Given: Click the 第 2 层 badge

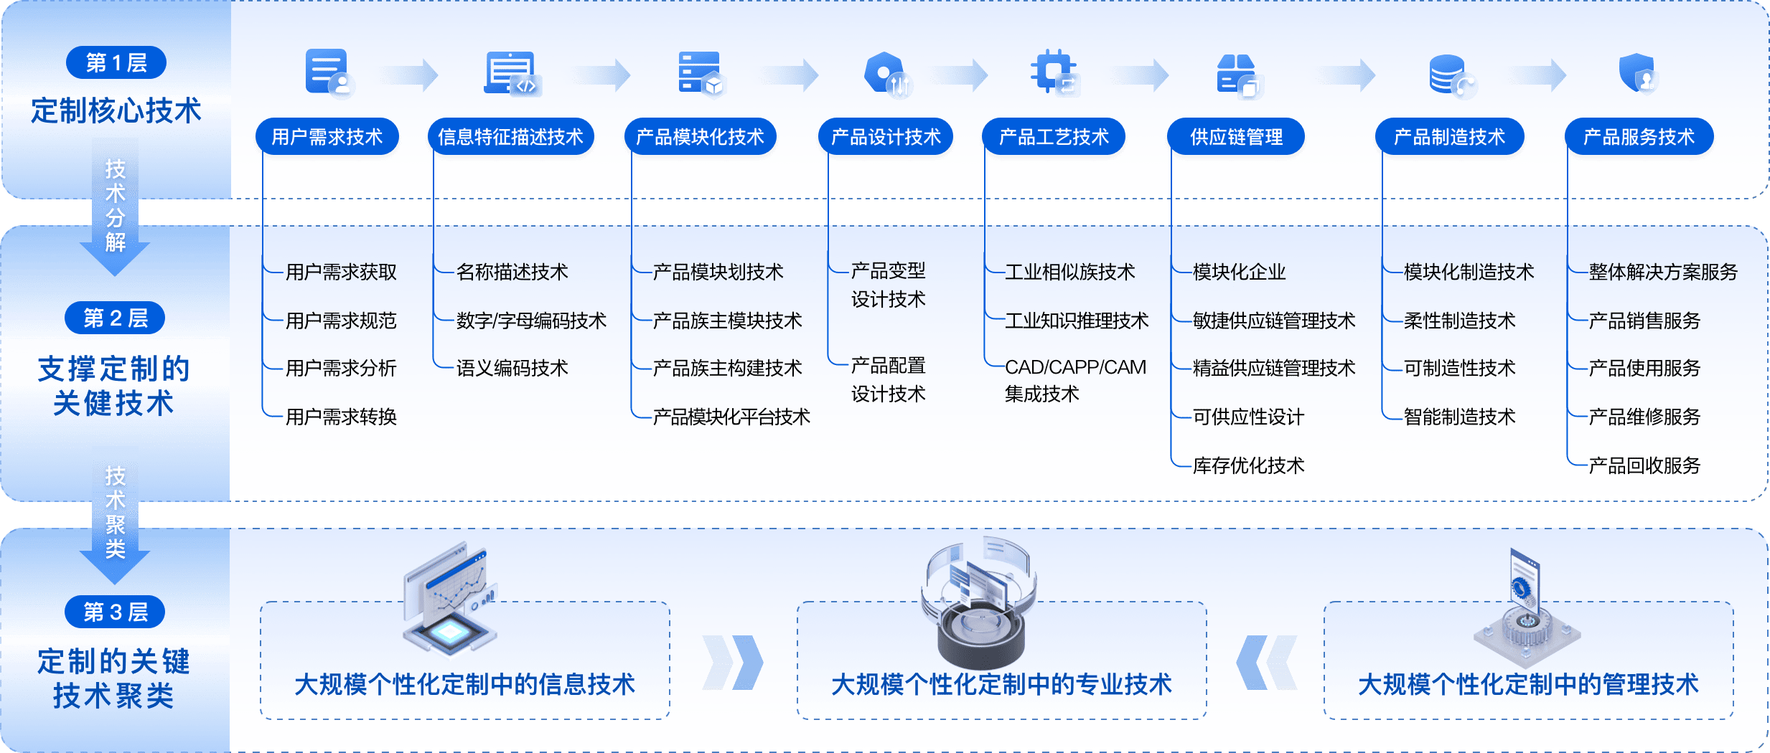Looking at the screenshot, I should pos(115,318).
